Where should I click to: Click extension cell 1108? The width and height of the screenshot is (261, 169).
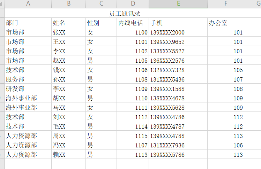coord(133,79)
